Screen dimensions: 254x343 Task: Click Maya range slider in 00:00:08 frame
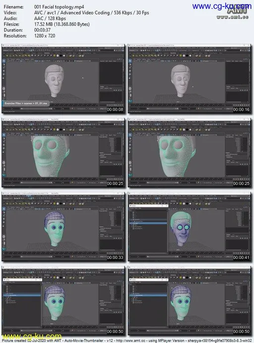36,108
